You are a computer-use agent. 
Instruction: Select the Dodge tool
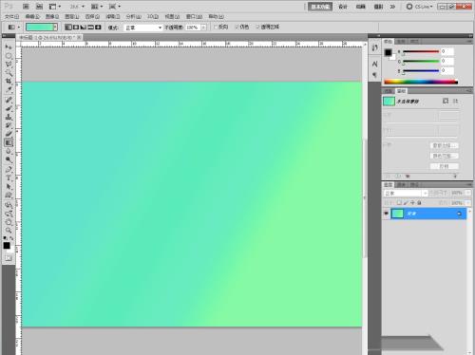9,159
